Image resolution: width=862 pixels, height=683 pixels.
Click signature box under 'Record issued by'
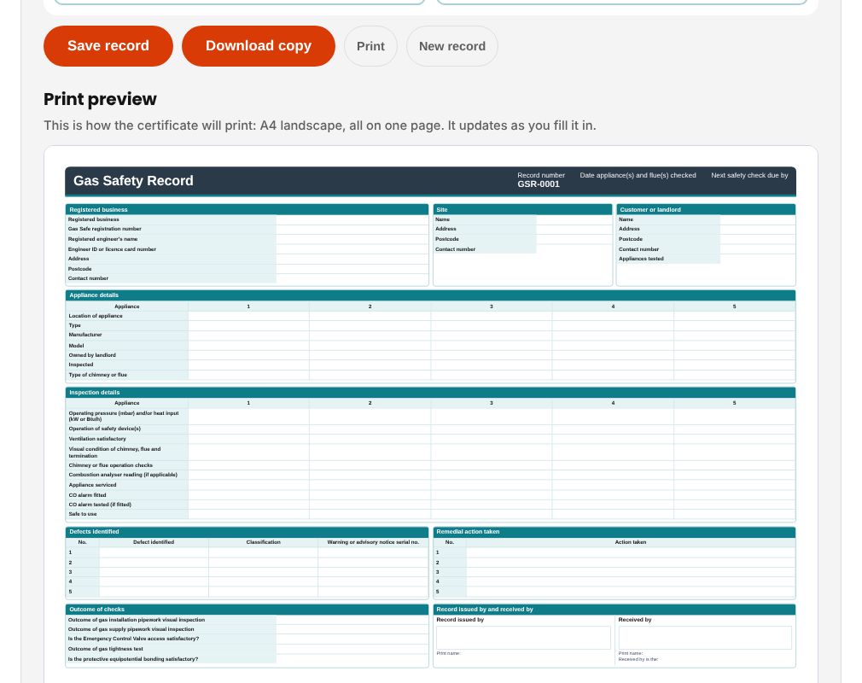pyautogui.click(x=523, y=638)
